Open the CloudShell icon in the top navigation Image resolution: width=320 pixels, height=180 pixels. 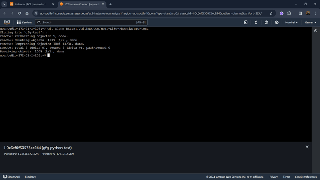tap(246, 22)
